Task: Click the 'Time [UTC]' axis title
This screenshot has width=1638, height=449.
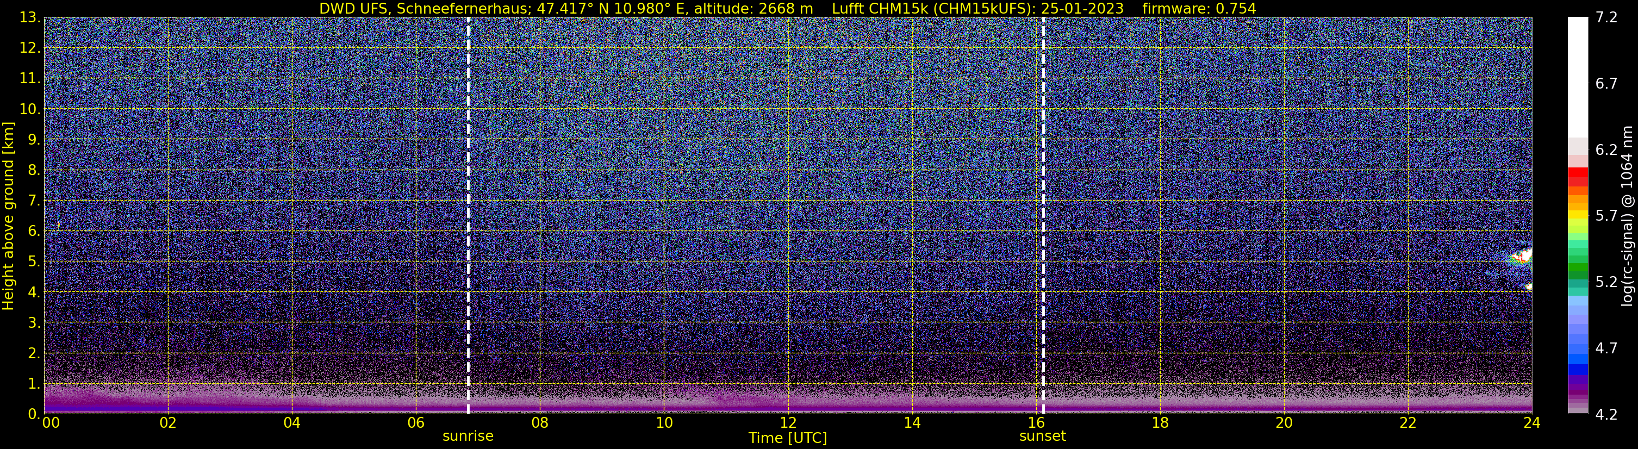Action: (x=788, y=438)
